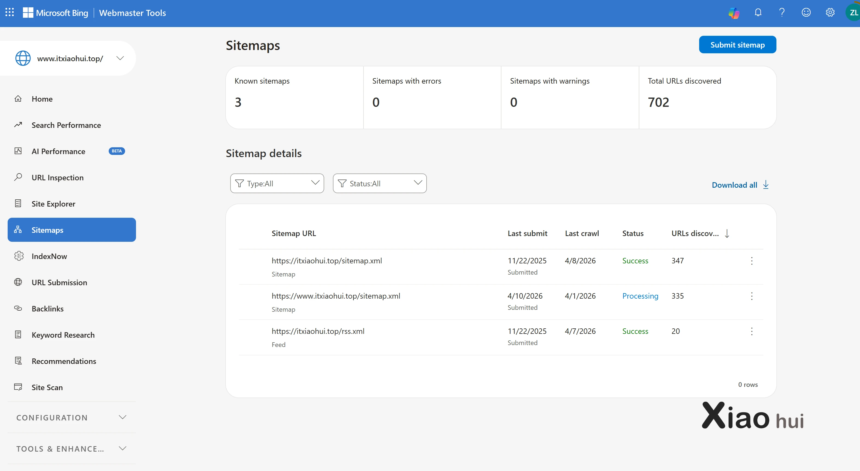Screen dimensions: 860x471
Task: Open the ZL account avatar
Action: click(853, 13)
